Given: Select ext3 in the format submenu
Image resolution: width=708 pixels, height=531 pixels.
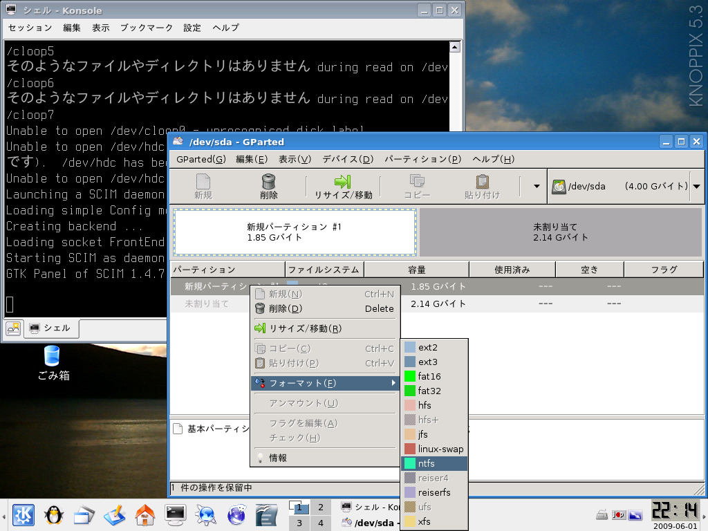Looking at the screenshot, I should coord(434,362).
